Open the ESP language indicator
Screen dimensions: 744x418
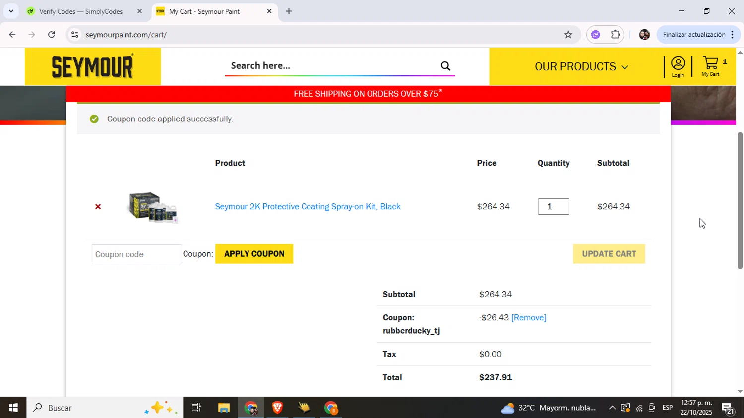click(668, 408)
